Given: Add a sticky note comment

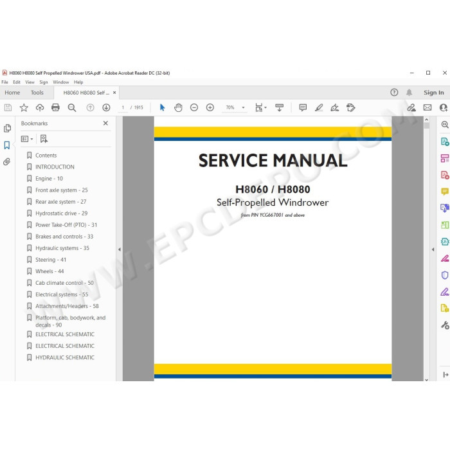Looking at the screenshot, I should coord(303,107).
